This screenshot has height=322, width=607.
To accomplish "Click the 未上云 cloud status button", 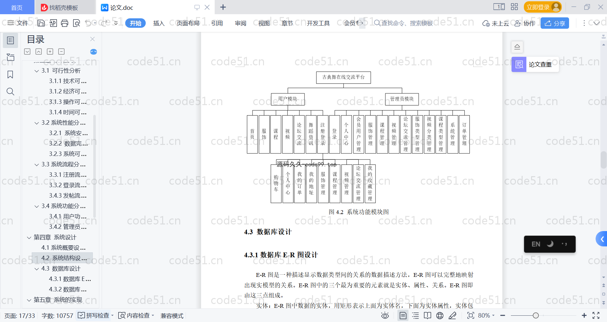I will 495,23.
